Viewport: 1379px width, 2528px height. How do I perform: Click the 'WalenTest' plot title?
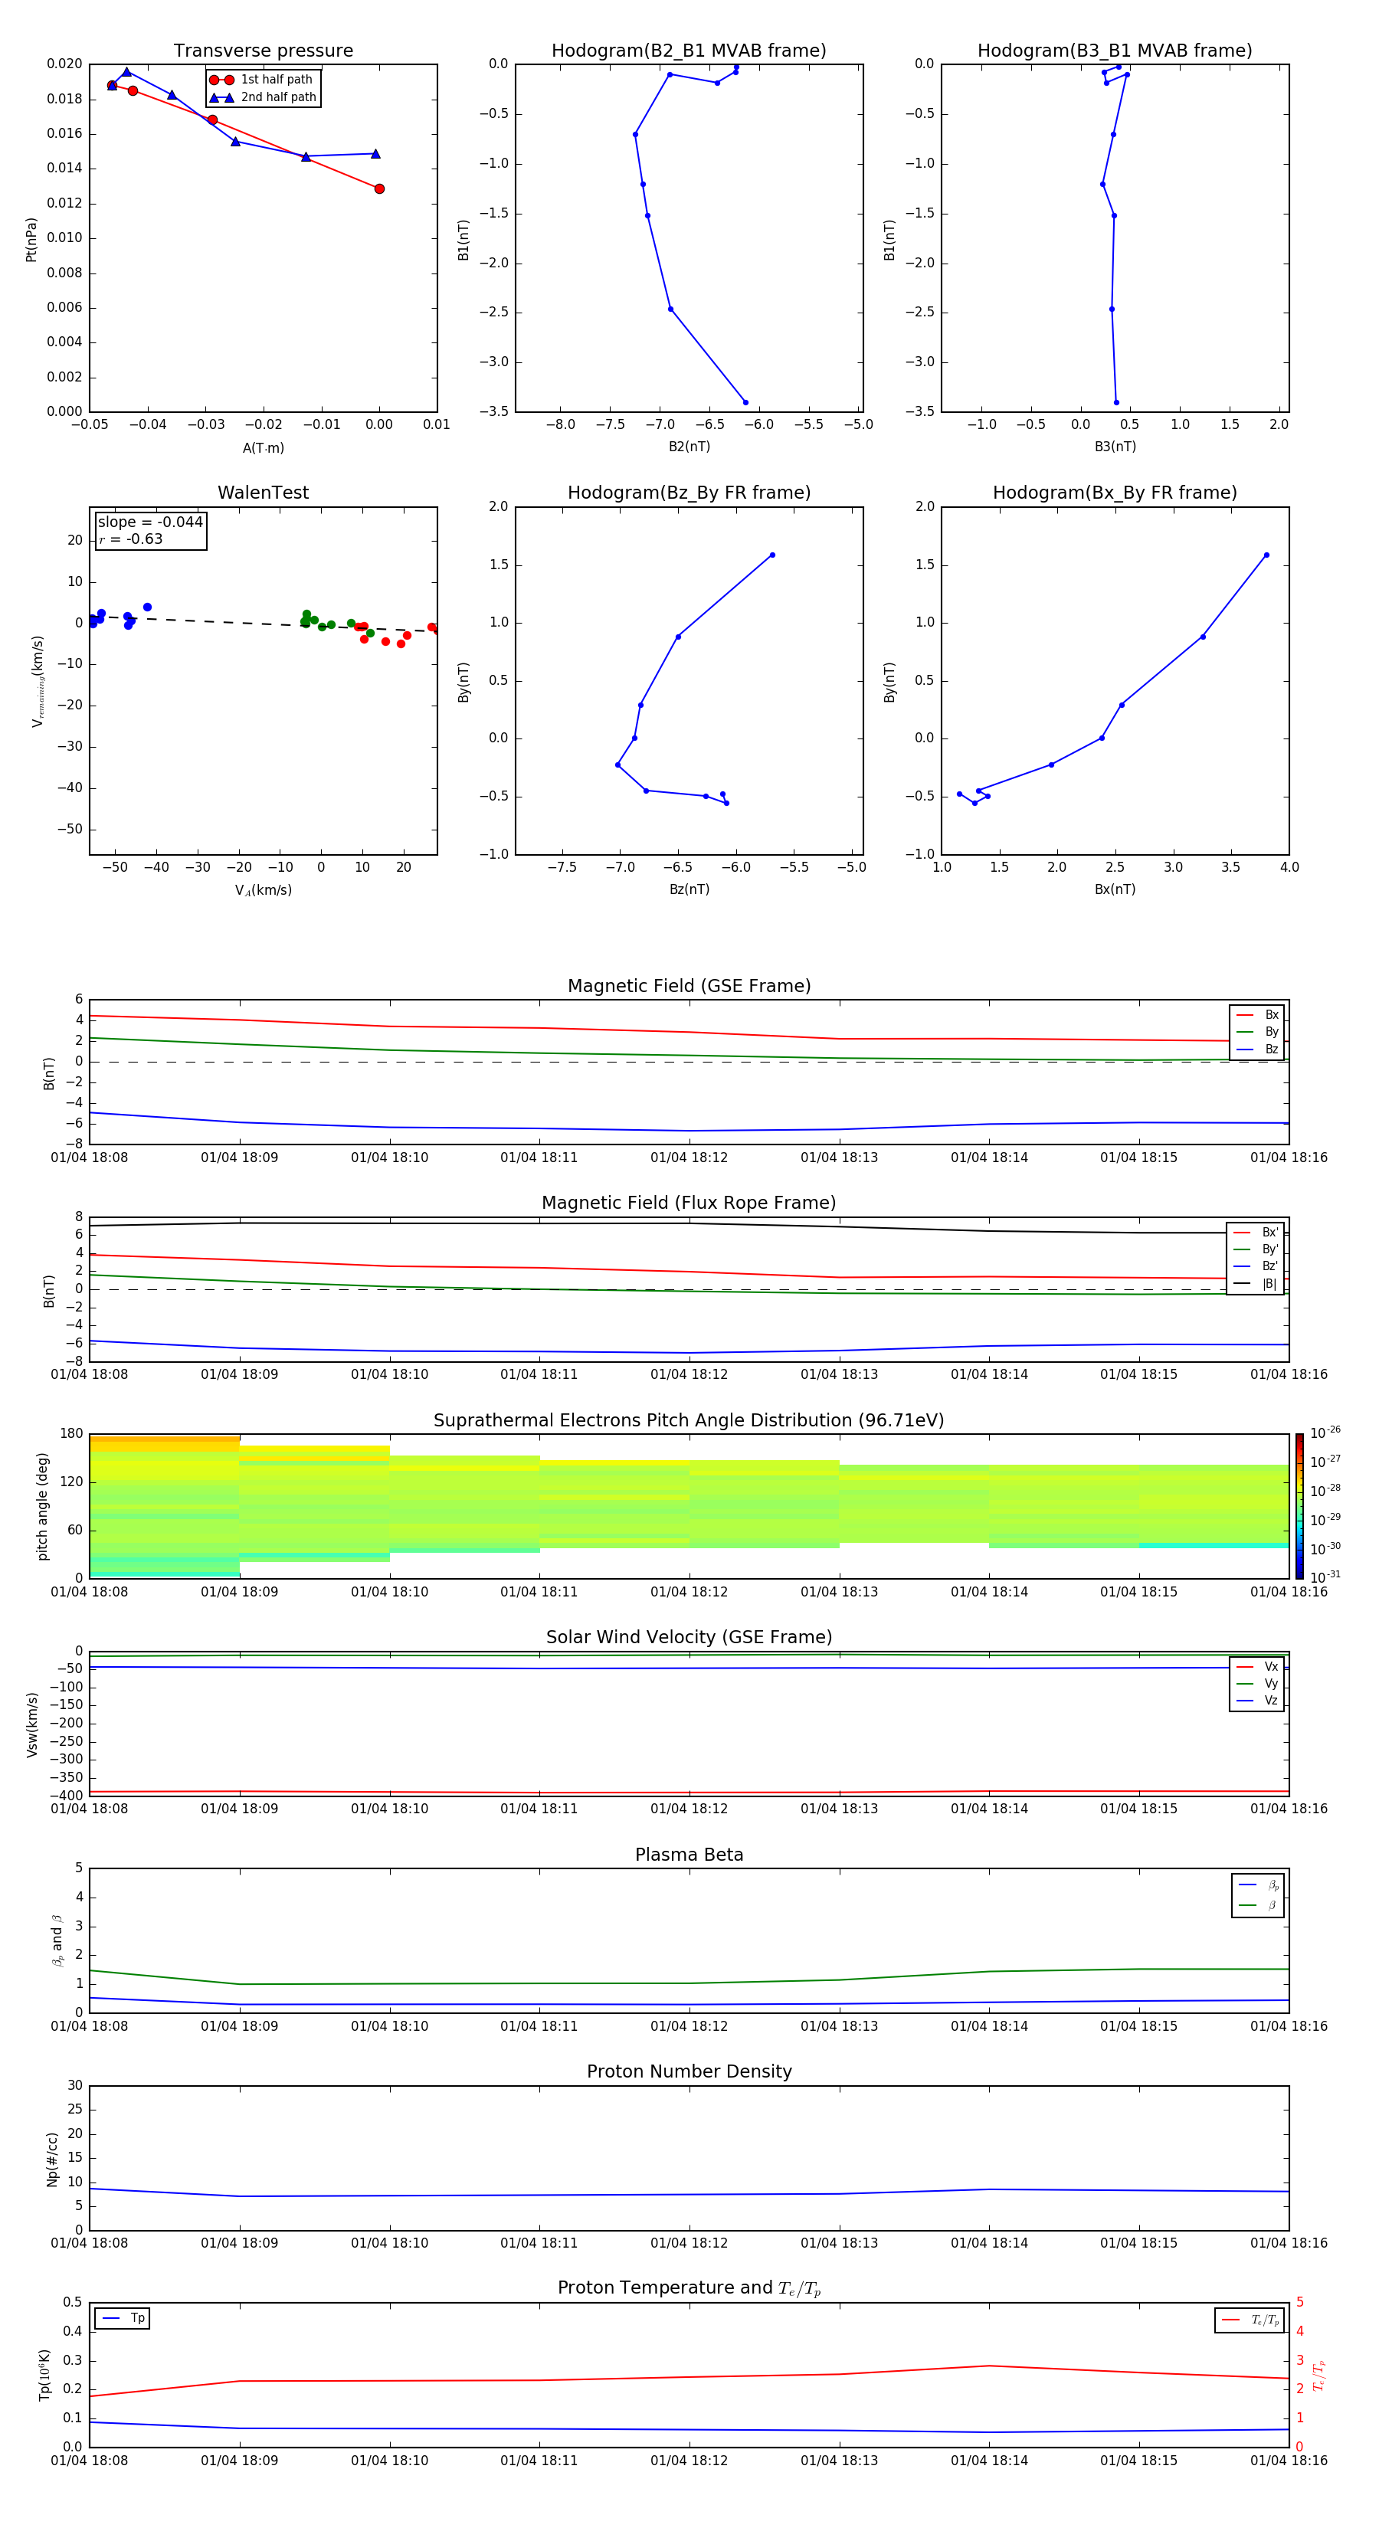coord(263,493)
